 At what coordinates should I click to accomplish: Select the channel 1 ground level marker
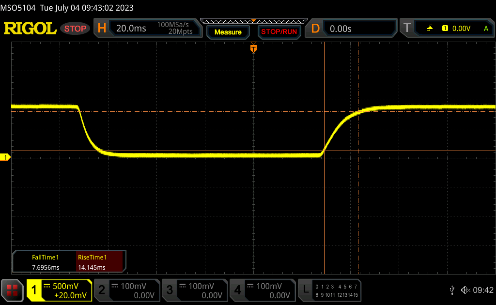6,157
